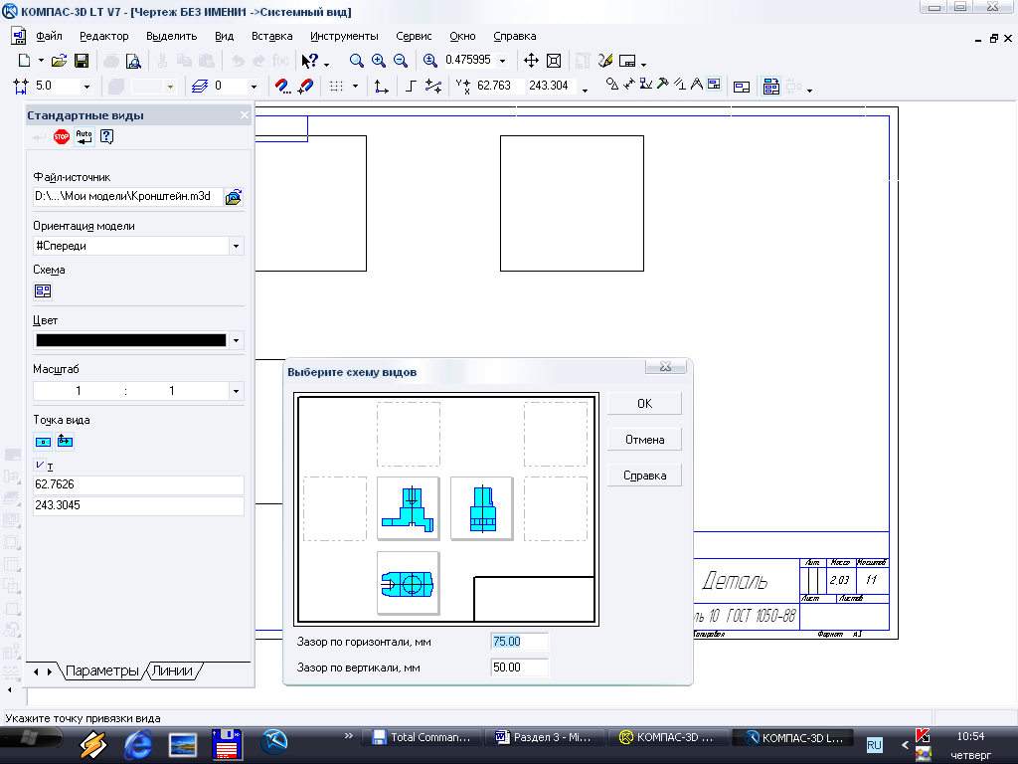Toggle the left side view thumbnail
The image size is (1018, 764).
[482, 508]
